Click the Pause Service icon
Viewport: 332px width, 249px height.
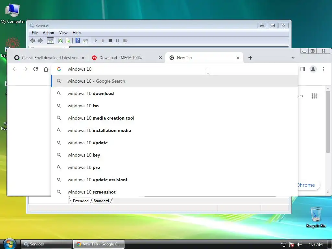coord(117,41)
